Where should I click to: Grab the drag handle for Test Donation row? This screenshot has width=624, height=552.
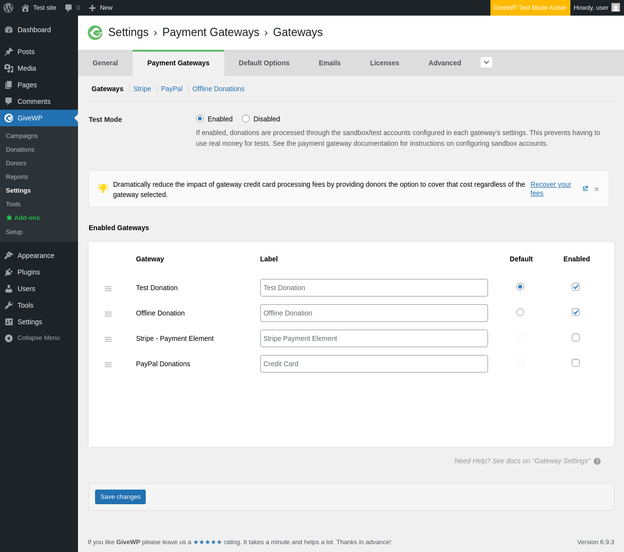click(x=108, y=289)
